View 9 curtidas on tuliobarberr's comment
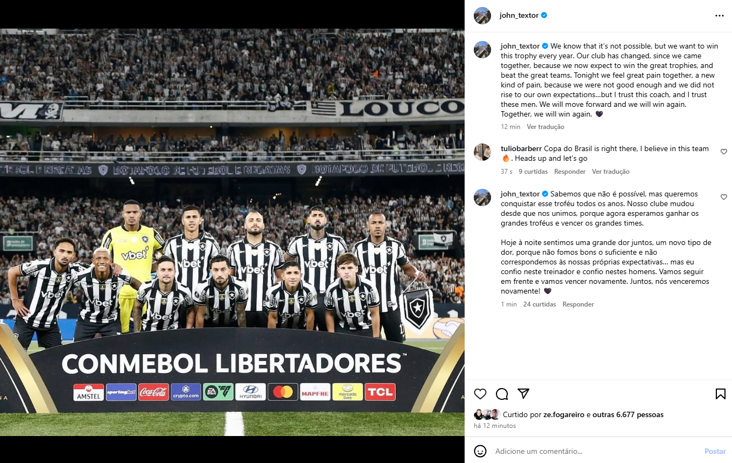 [x=533, y=172]
